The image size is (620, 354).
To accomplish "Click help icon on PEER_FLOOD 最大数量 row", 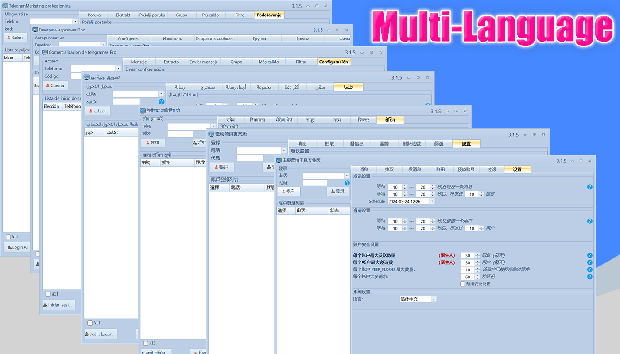I will (589, 269).
